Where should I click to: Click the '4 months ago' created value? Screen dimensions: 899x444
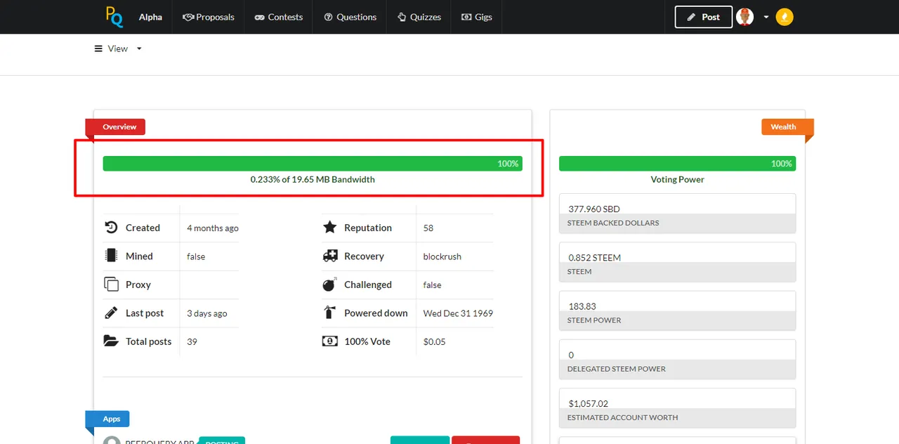click(x=213, y=228)
